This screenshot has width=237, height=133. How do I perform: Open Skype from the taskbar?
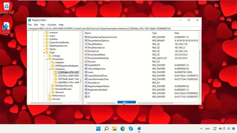(x=131, y=129)
